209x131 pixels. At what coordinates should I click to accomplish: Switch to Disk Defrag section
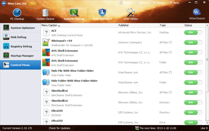click(20, 37)
